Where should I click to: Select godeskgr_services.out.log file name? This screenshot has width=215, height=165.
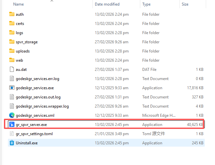[38, 97]
